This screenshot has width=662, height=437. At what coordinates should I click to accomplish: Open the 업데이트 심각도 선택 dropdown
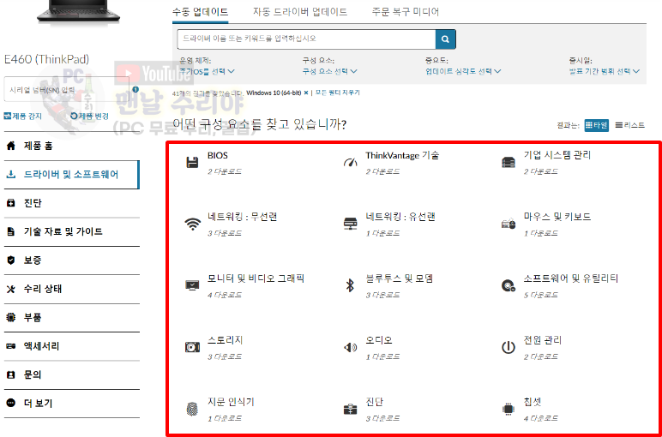pyautogui.click(x=463, y=71)
